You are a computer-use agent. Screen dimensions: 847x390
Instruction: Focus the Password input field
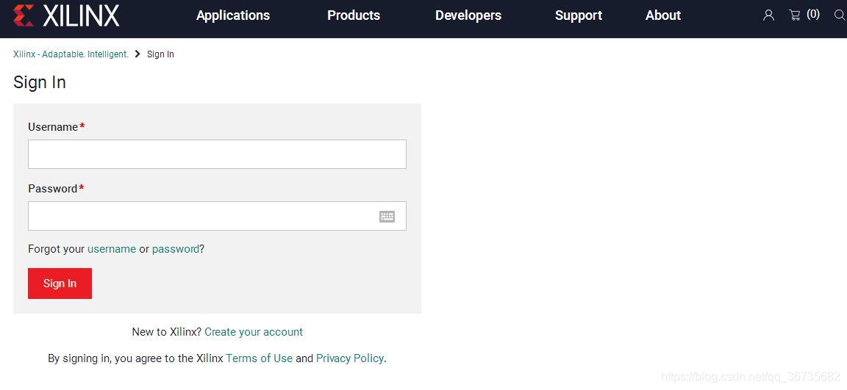pos(217,216)
